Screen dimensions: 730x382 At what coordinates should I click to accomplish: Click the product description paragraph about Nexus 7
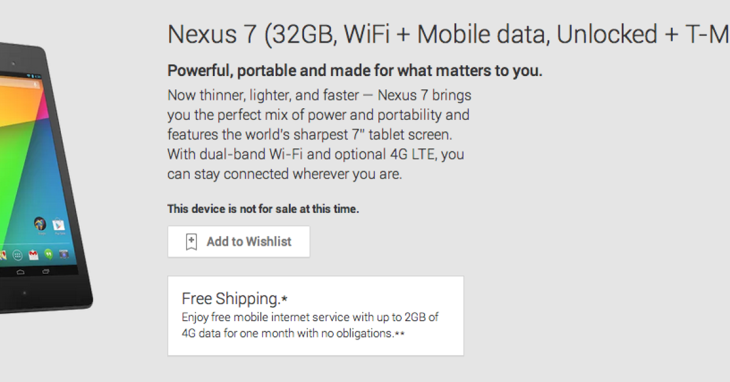[x=319, y=135]
